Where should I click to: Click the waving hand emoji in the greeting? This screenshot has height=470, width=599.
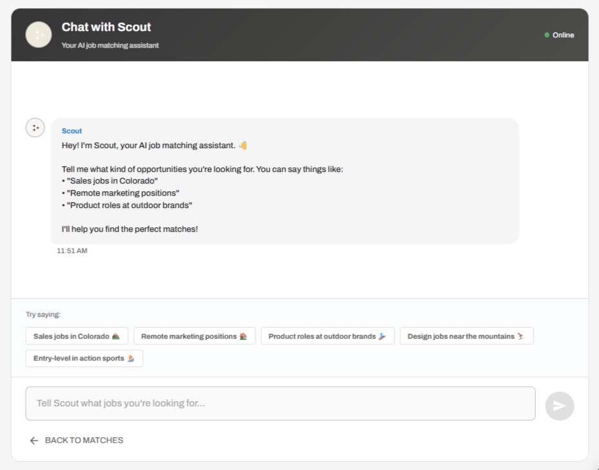coord(243,146)
